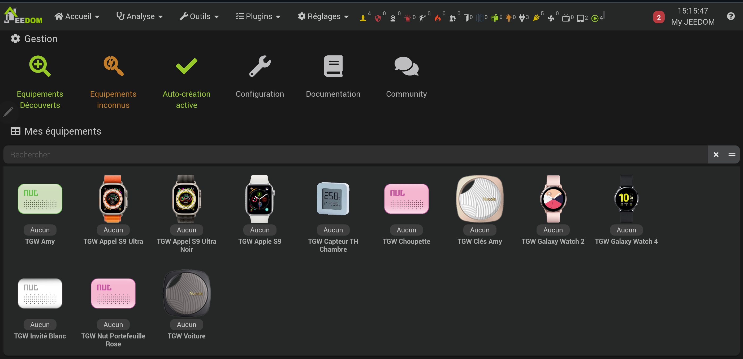Click the light bulb summary icon

[x=508, y=18]
